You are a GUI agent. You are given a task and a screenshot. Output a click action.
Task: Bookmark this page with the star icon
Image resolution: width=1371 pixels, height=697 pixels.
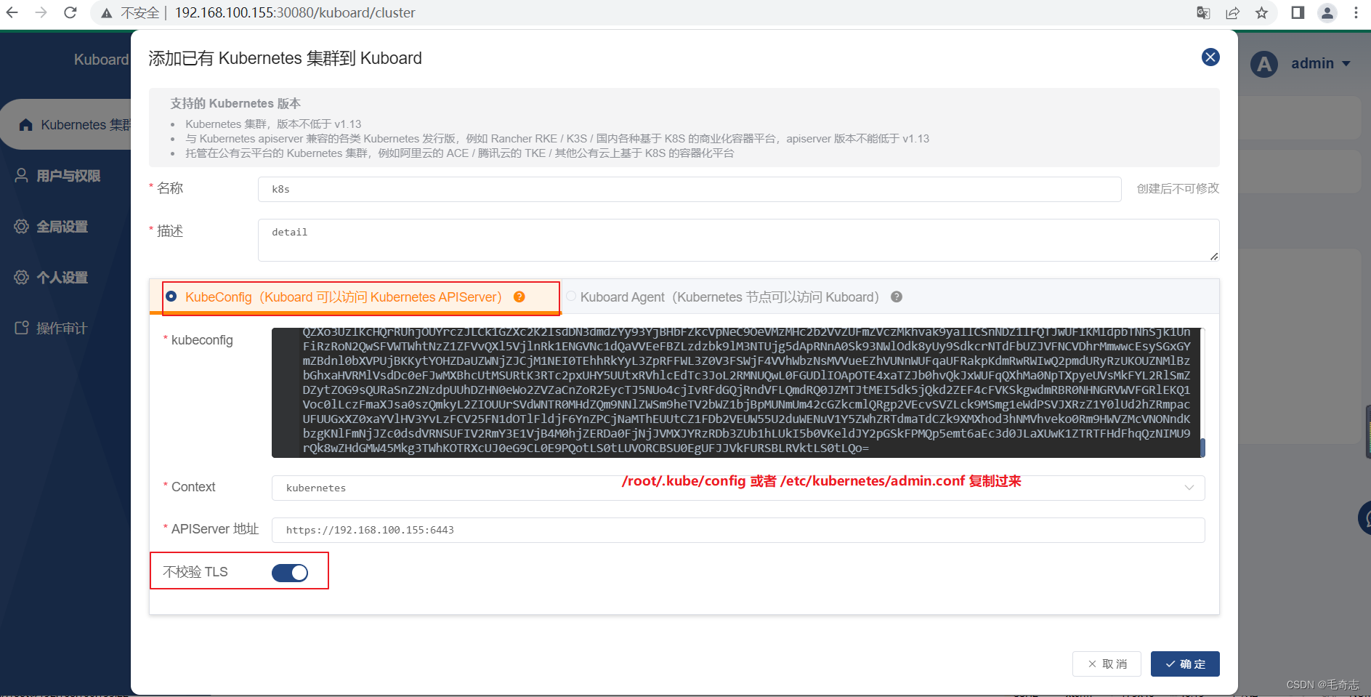click(x=1261, y=13)
